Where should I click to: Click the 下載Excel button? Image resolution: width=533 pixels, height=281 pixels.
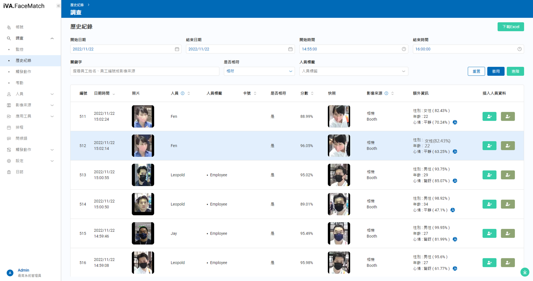(510, 27)
